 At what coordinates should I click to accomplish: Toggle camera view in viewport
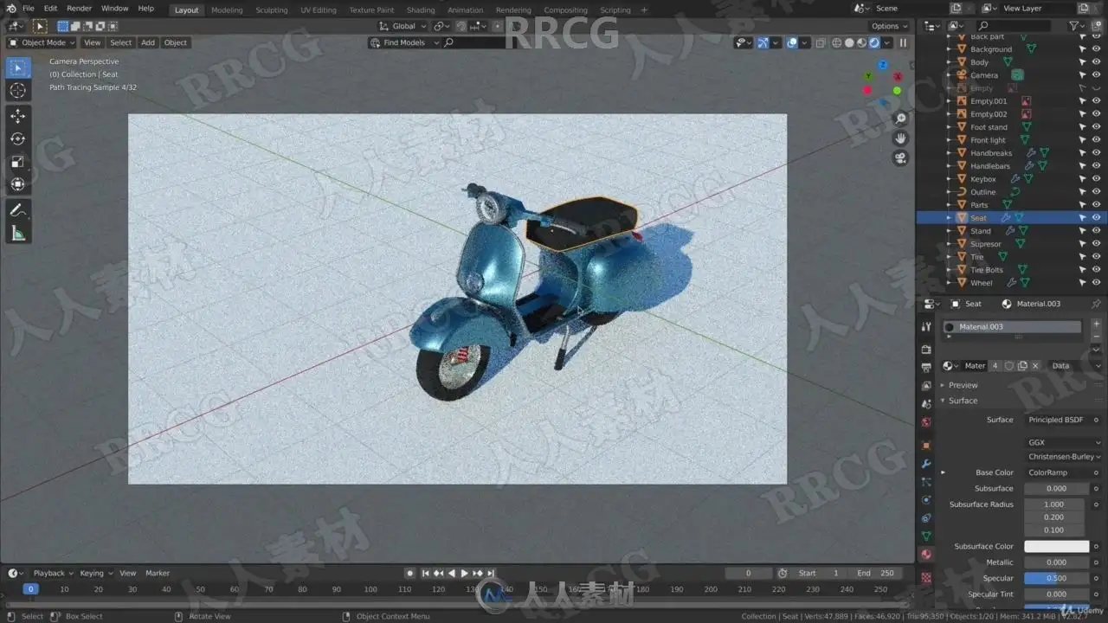[x=901, y=158]
